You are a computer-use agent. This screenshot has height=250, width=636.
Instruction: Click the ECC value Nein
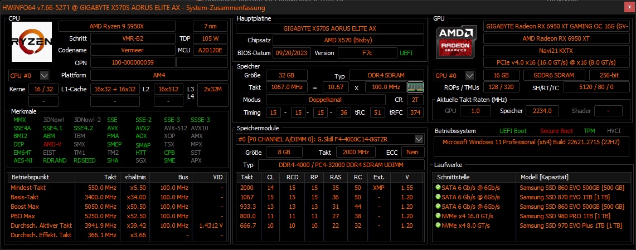click(x=412, y=152)
